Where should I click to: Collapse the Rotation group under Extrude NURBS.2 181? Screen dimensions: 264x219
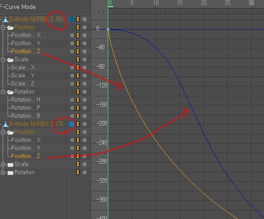pos(3,92)
